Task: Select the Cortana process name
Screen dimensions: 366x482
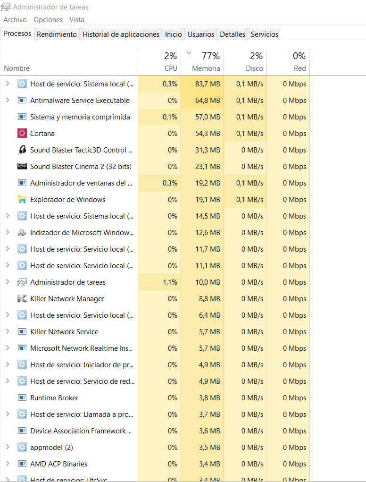Action: (42, 134)
